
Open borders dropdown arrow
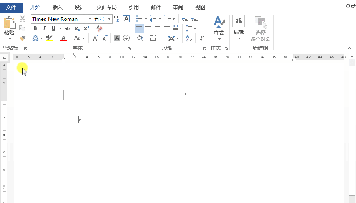(x=160, y=38)
